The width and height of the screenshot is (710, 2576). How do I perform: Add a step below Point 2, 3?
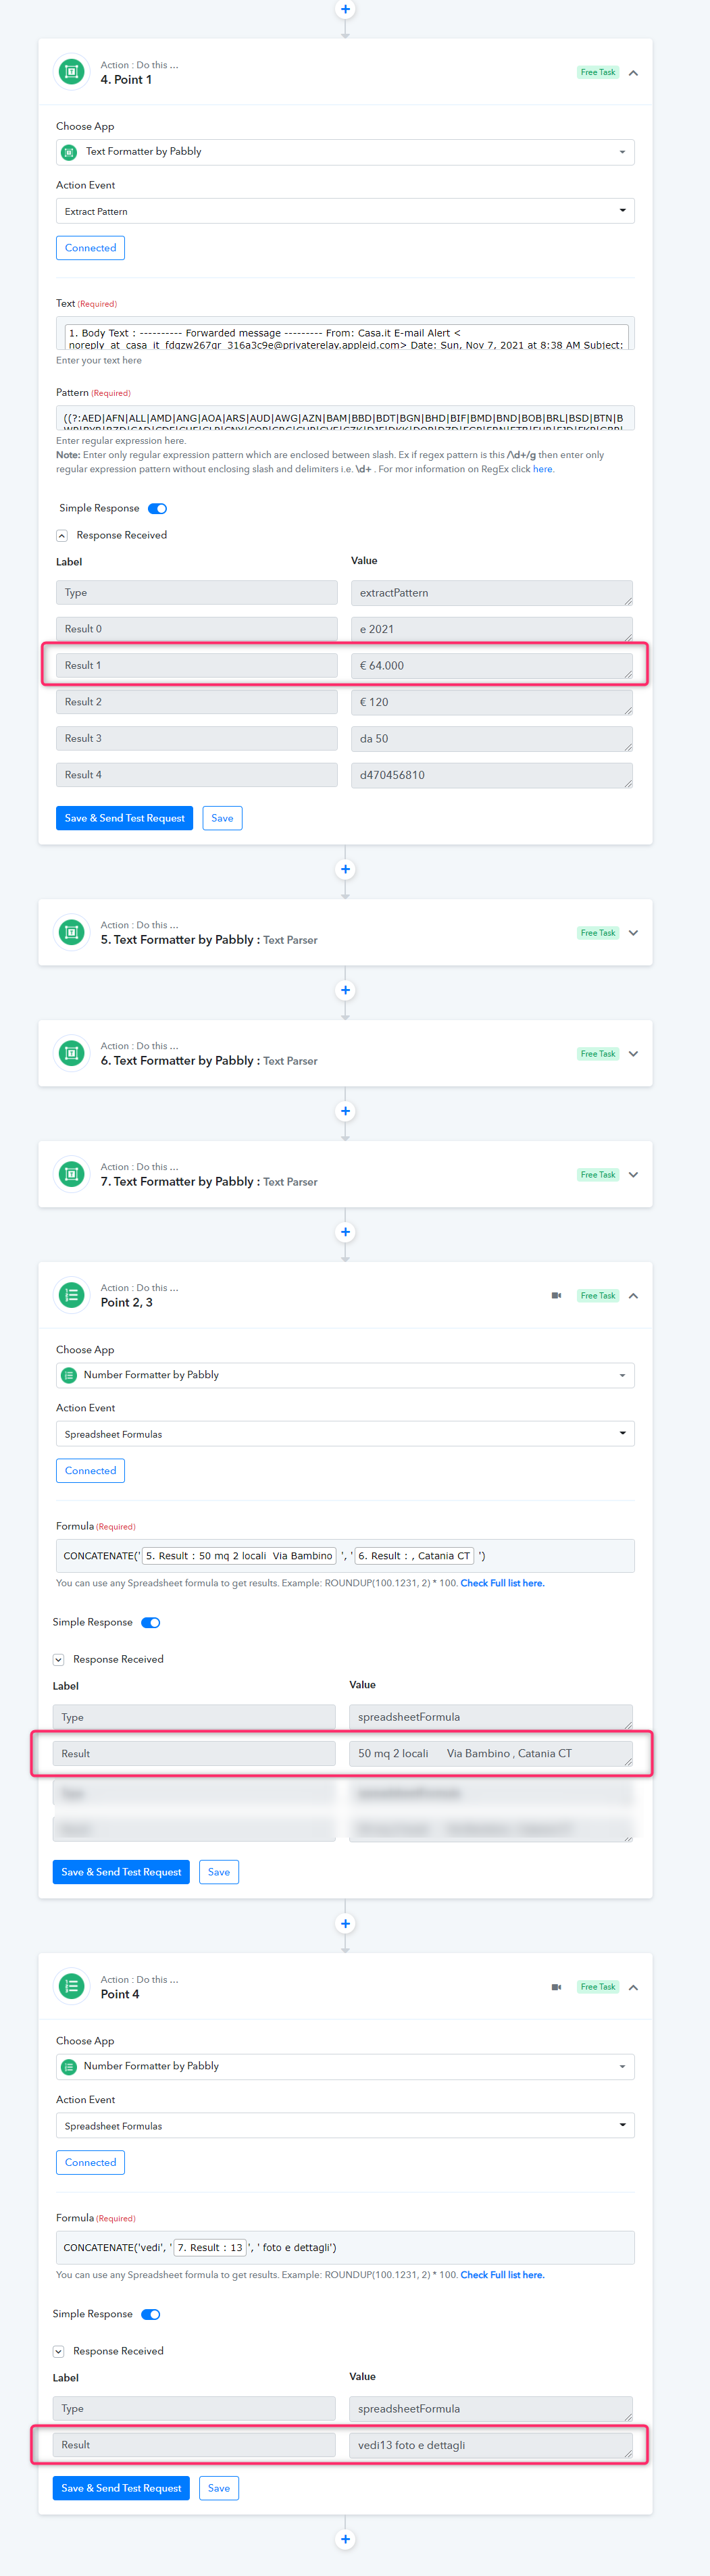click(x=345, y=1923)
